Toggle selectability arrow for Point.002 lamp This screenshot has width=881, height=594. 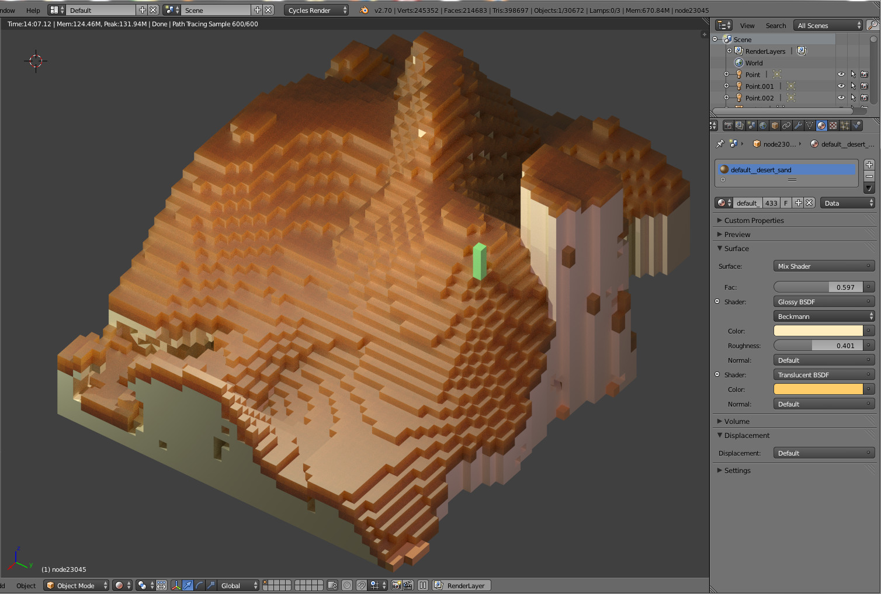click(x=853, y=98)
